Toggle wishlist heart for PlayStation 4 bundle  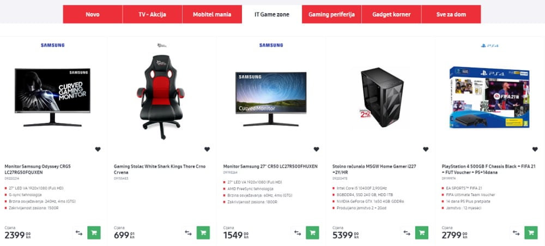coord(535,149)
